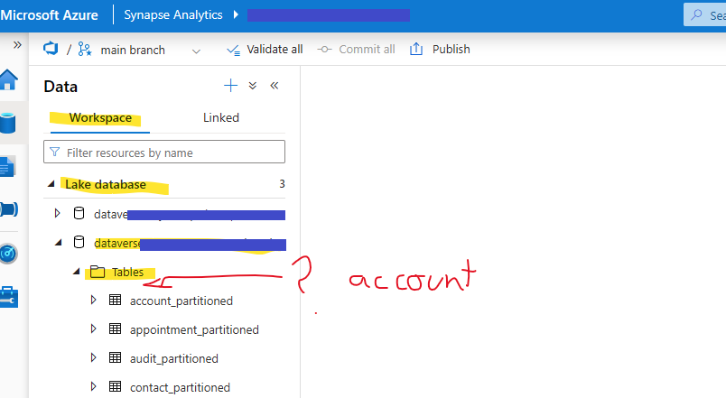The width and height of the screenshot is (726, 398).
Task: Click the Publish upload icon
Action: [x=416, y=49]
